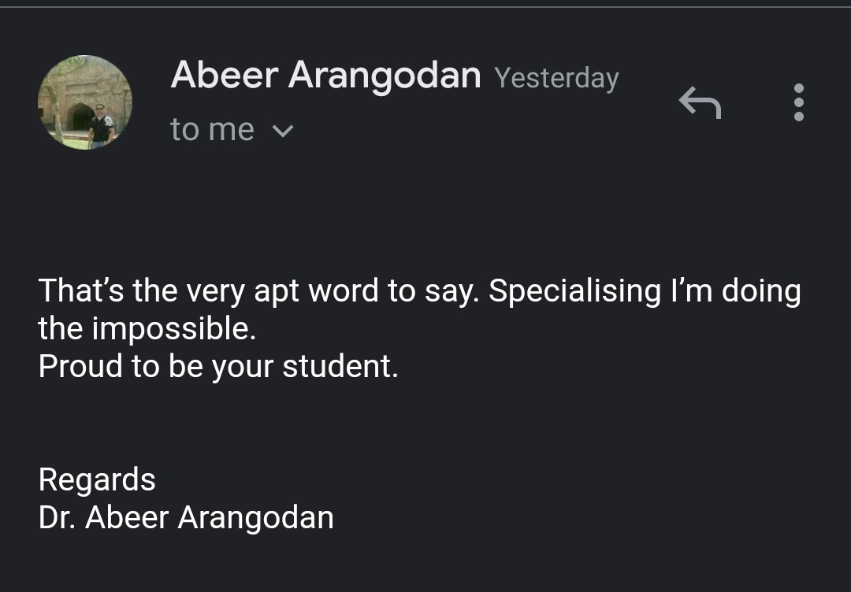
Task: Tap the phrase "I'm doing" in the body
Action: [x=735, y=291]
